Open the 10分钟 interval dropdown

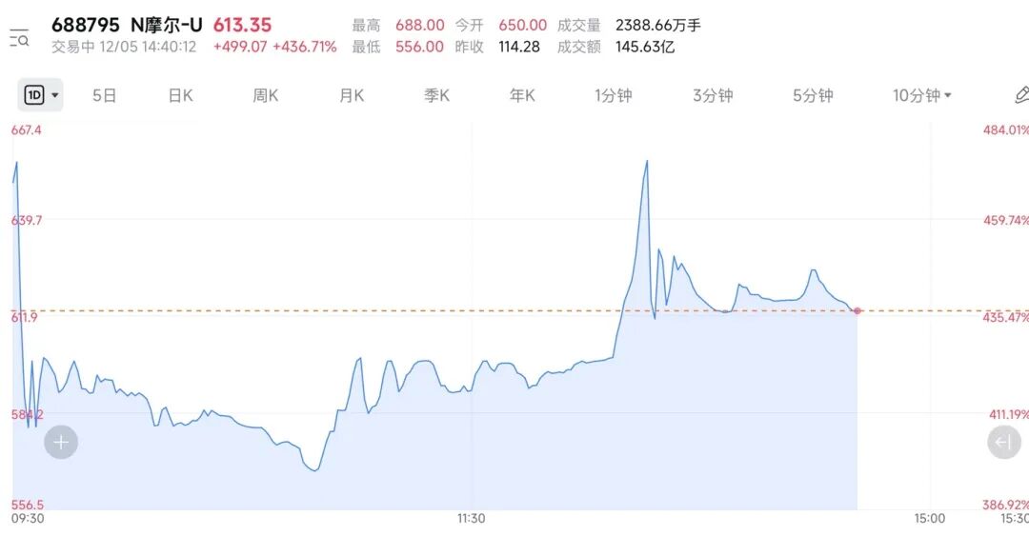922,95
